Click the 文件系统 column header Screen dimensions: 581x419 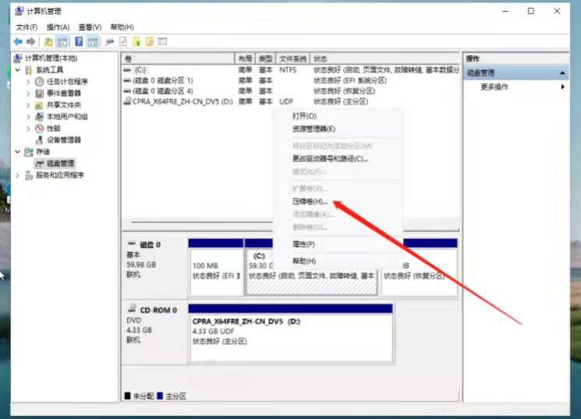292,59
